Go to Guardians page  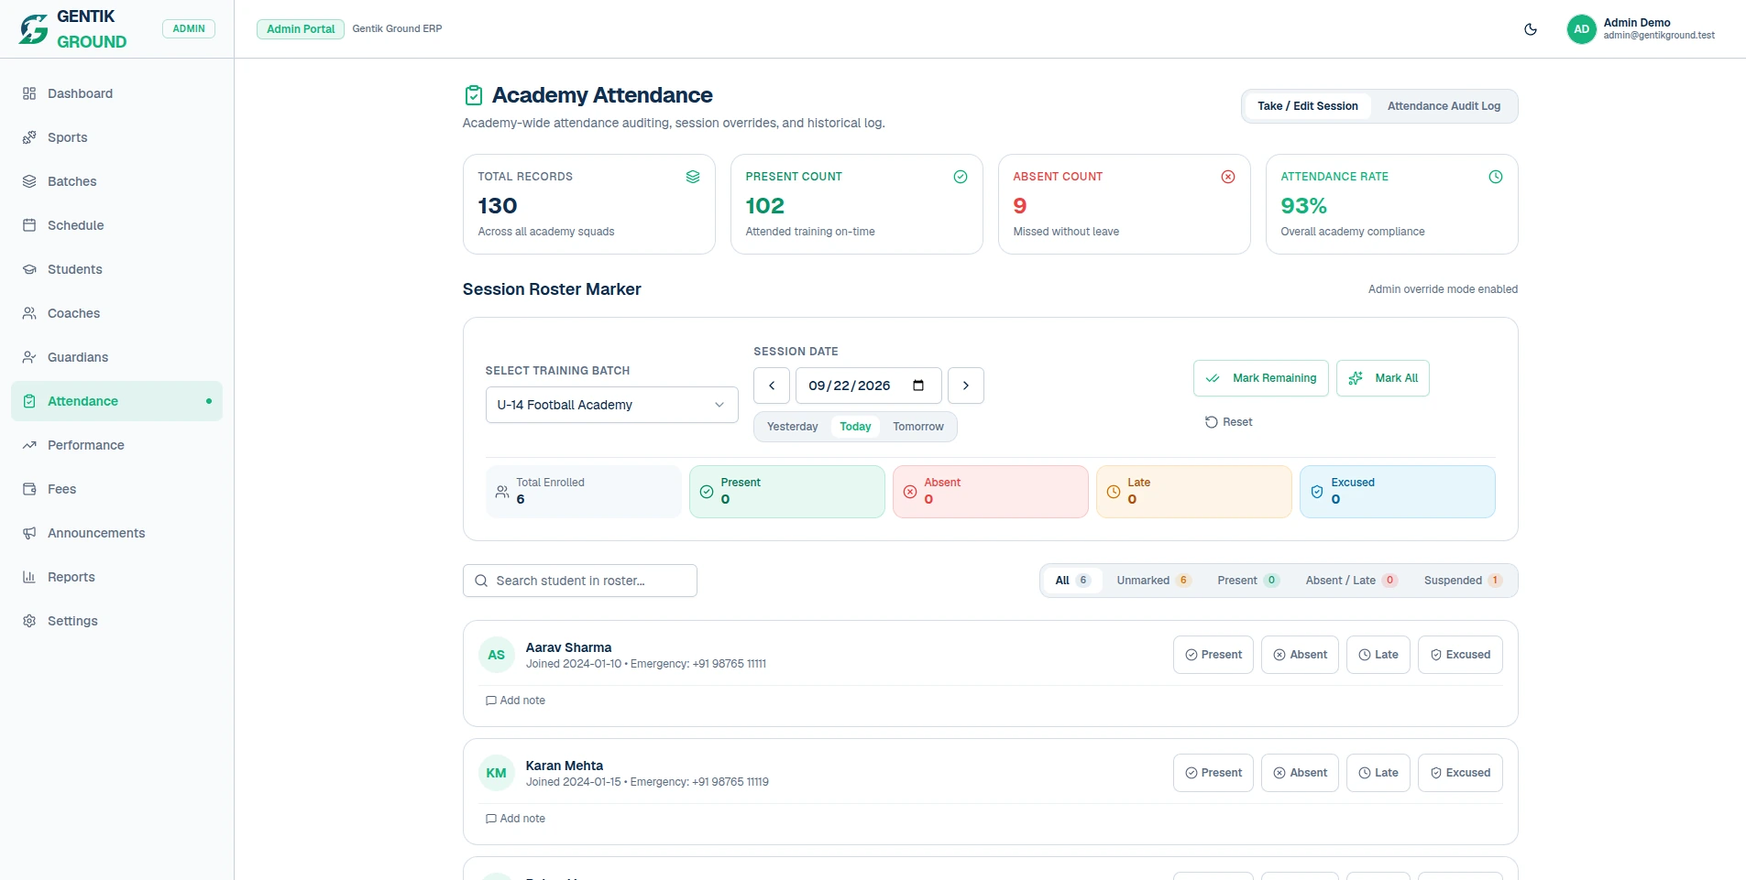click(116, 357)
